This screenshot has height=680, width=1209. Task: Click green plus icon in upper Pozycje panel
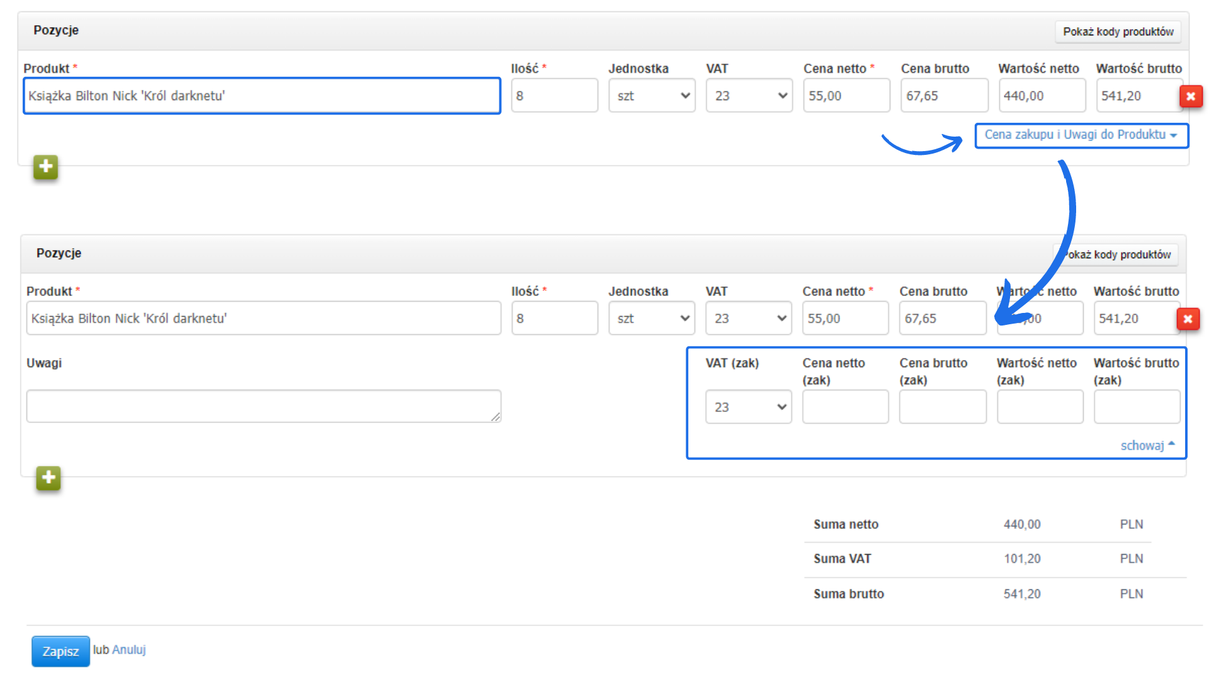click(45, 167)
